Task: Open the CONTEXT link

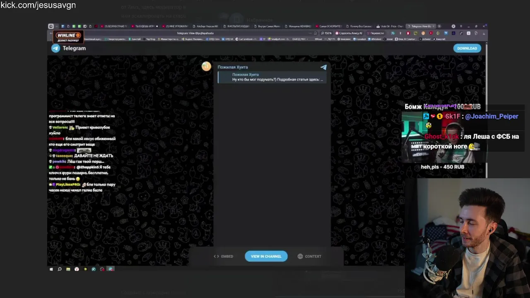Action: click(309, 256)
